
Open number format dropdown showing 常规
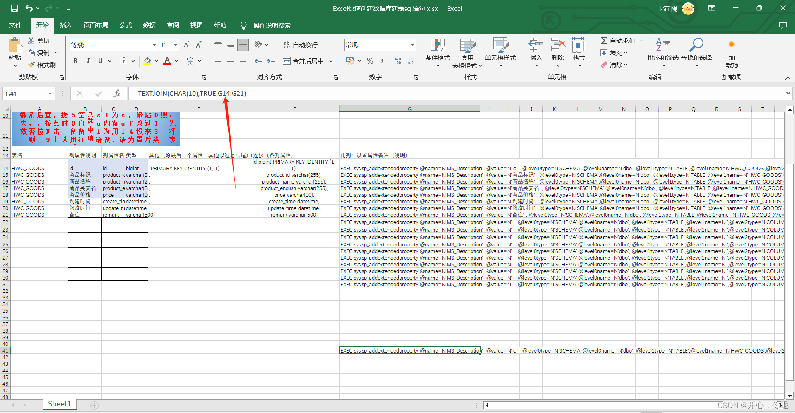412,45
